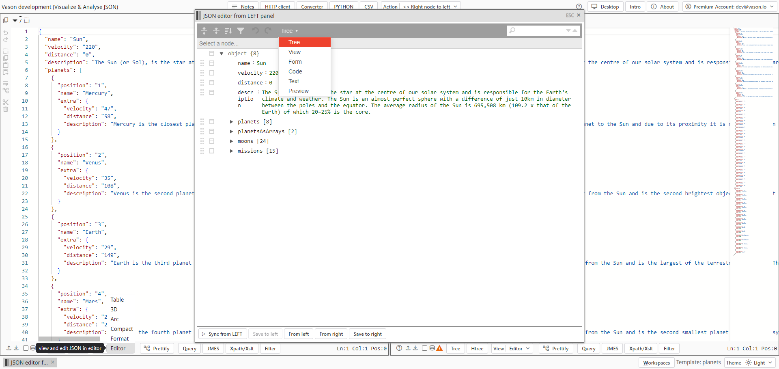Expand the missions [15] node

(231, 151)
